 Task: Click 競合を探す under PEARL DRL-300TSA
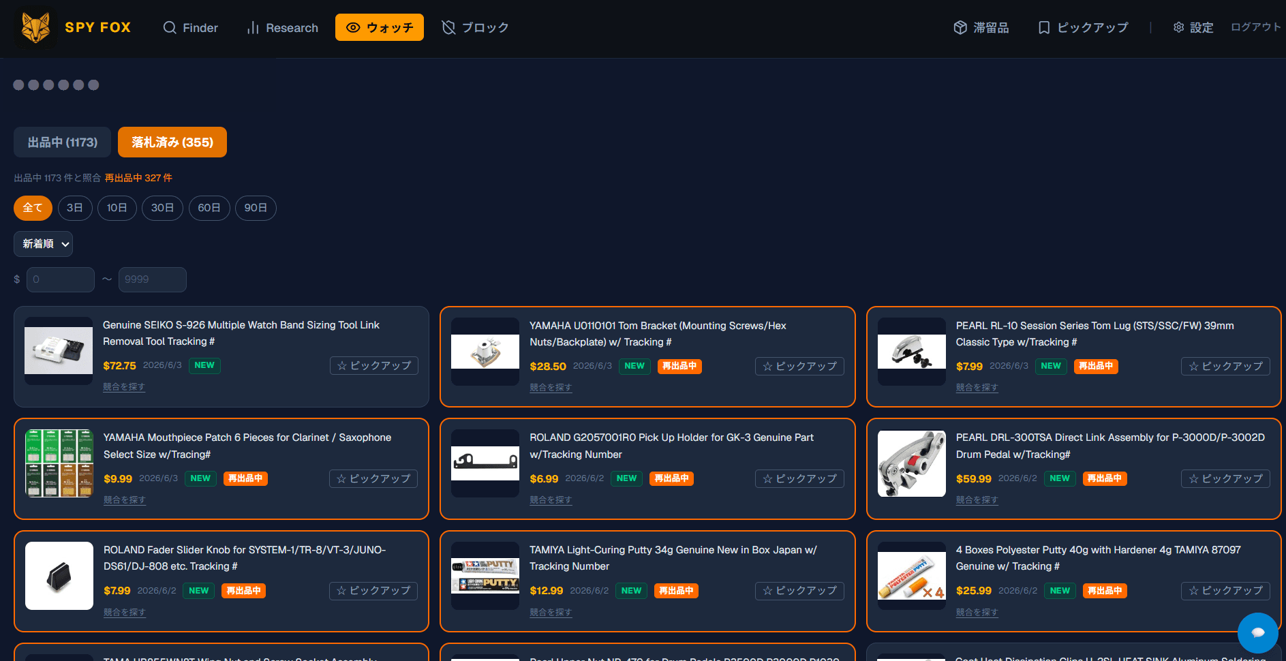click(977, 500)
